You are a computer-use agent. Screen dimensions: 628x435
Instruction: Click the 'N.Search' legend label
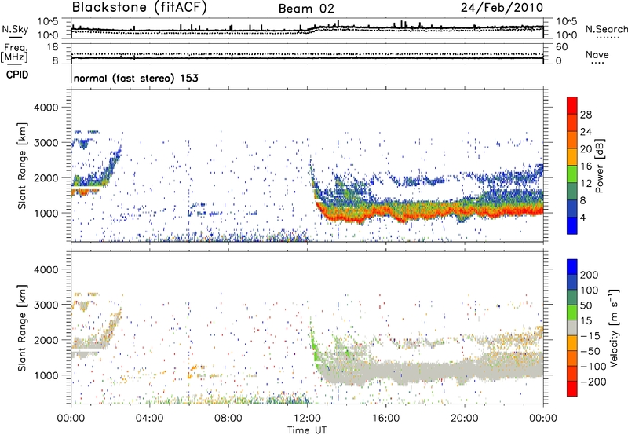click(x=606, y=29)
